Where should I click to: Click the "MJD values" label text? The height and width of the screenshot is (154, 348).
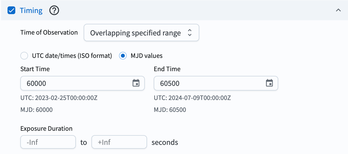coord(146,56)
